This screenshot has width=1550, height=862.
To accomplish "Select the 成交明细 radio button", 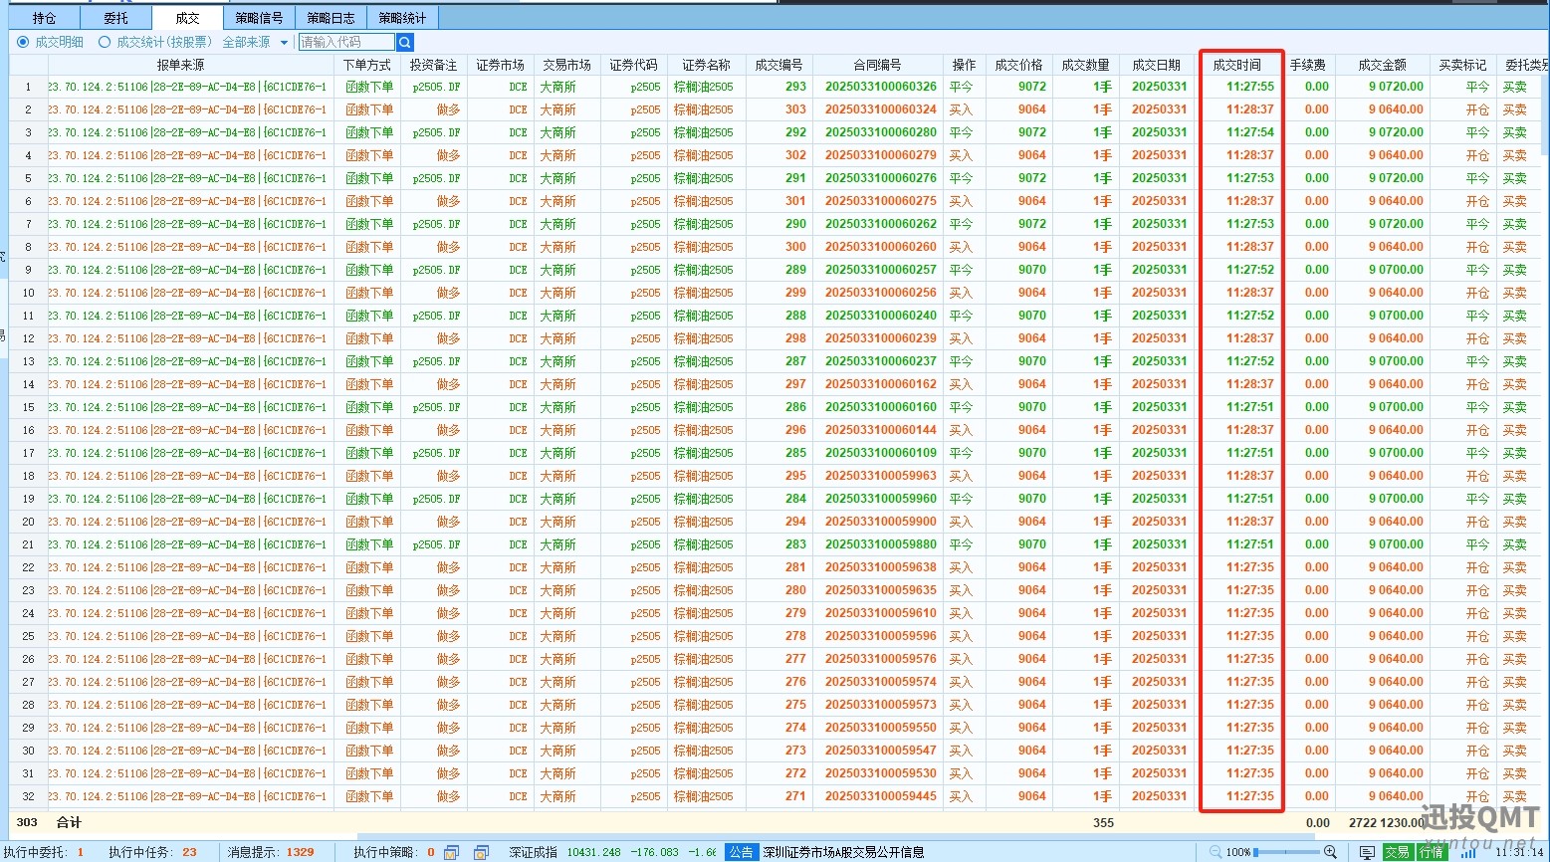I will click(24, 42).
